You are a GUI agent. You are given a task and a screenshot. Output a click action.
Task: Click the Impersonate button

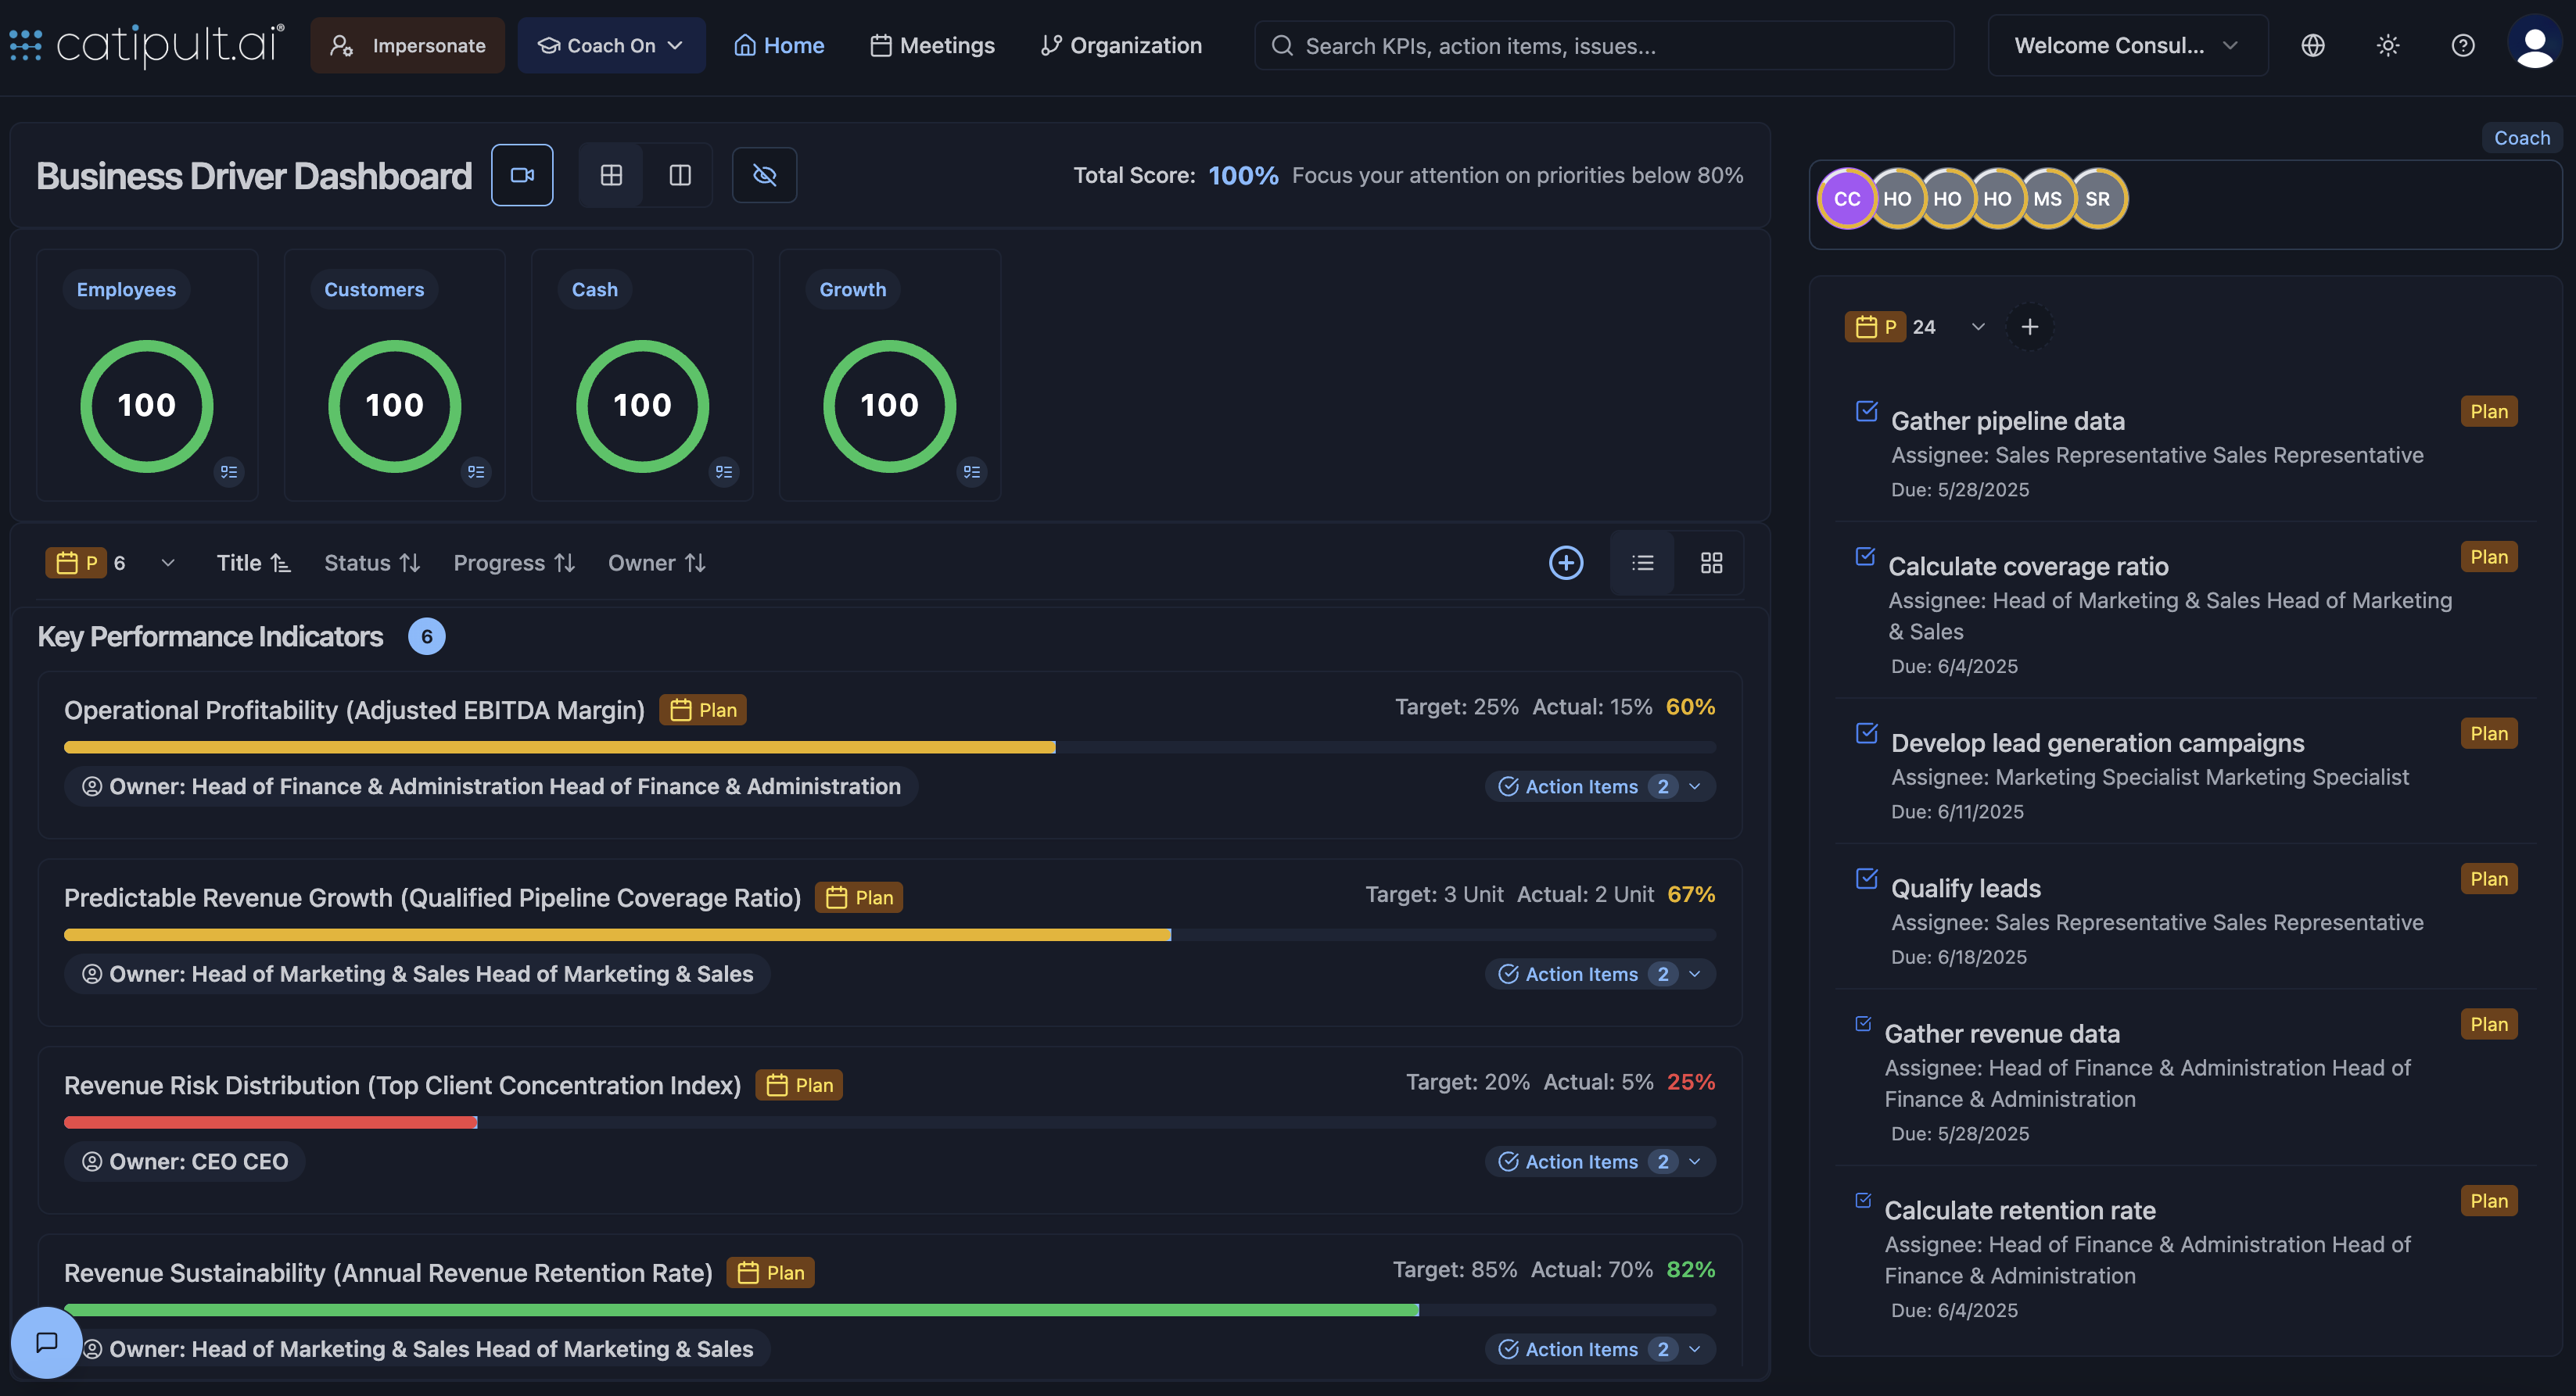(x=408, y=45)
